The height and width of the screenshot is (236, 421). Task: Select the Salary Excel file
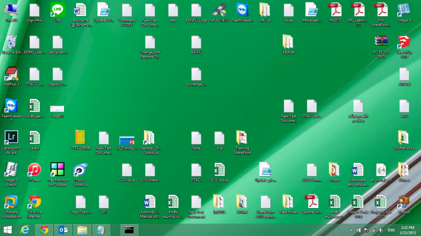35,140
